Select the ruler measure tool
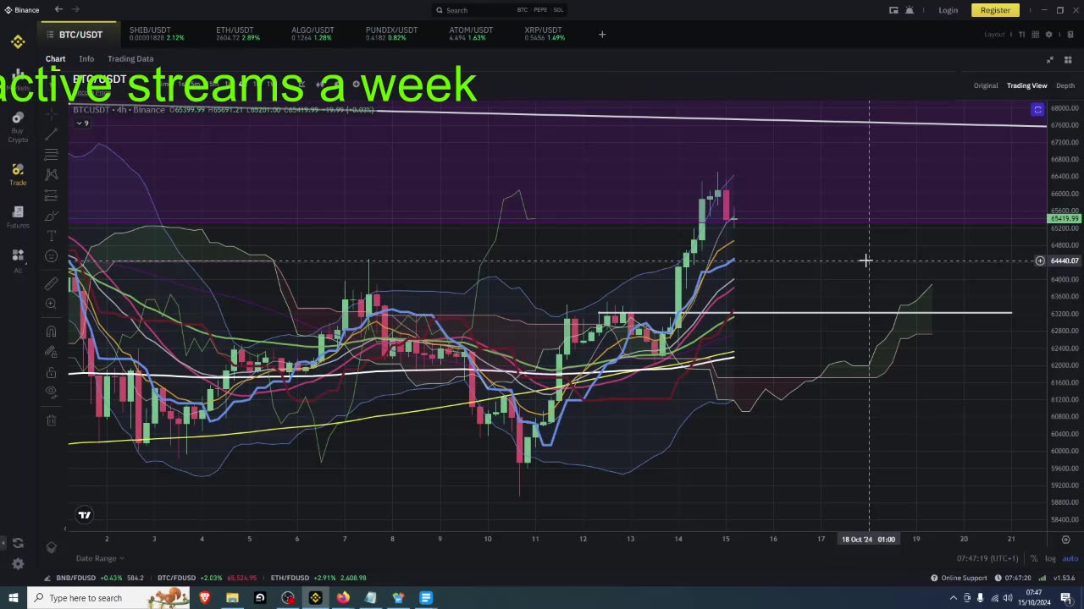 [x=51, y=283]
